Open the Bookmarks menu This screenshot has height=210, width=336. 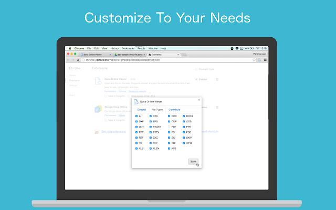pos(128,48)
